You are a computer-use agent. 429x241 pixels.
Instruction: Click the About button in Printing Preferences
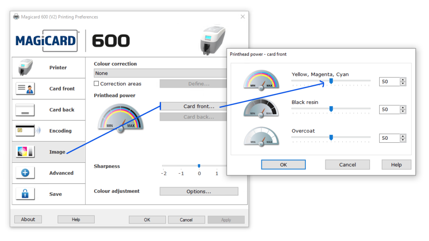[x=28, y=219]
